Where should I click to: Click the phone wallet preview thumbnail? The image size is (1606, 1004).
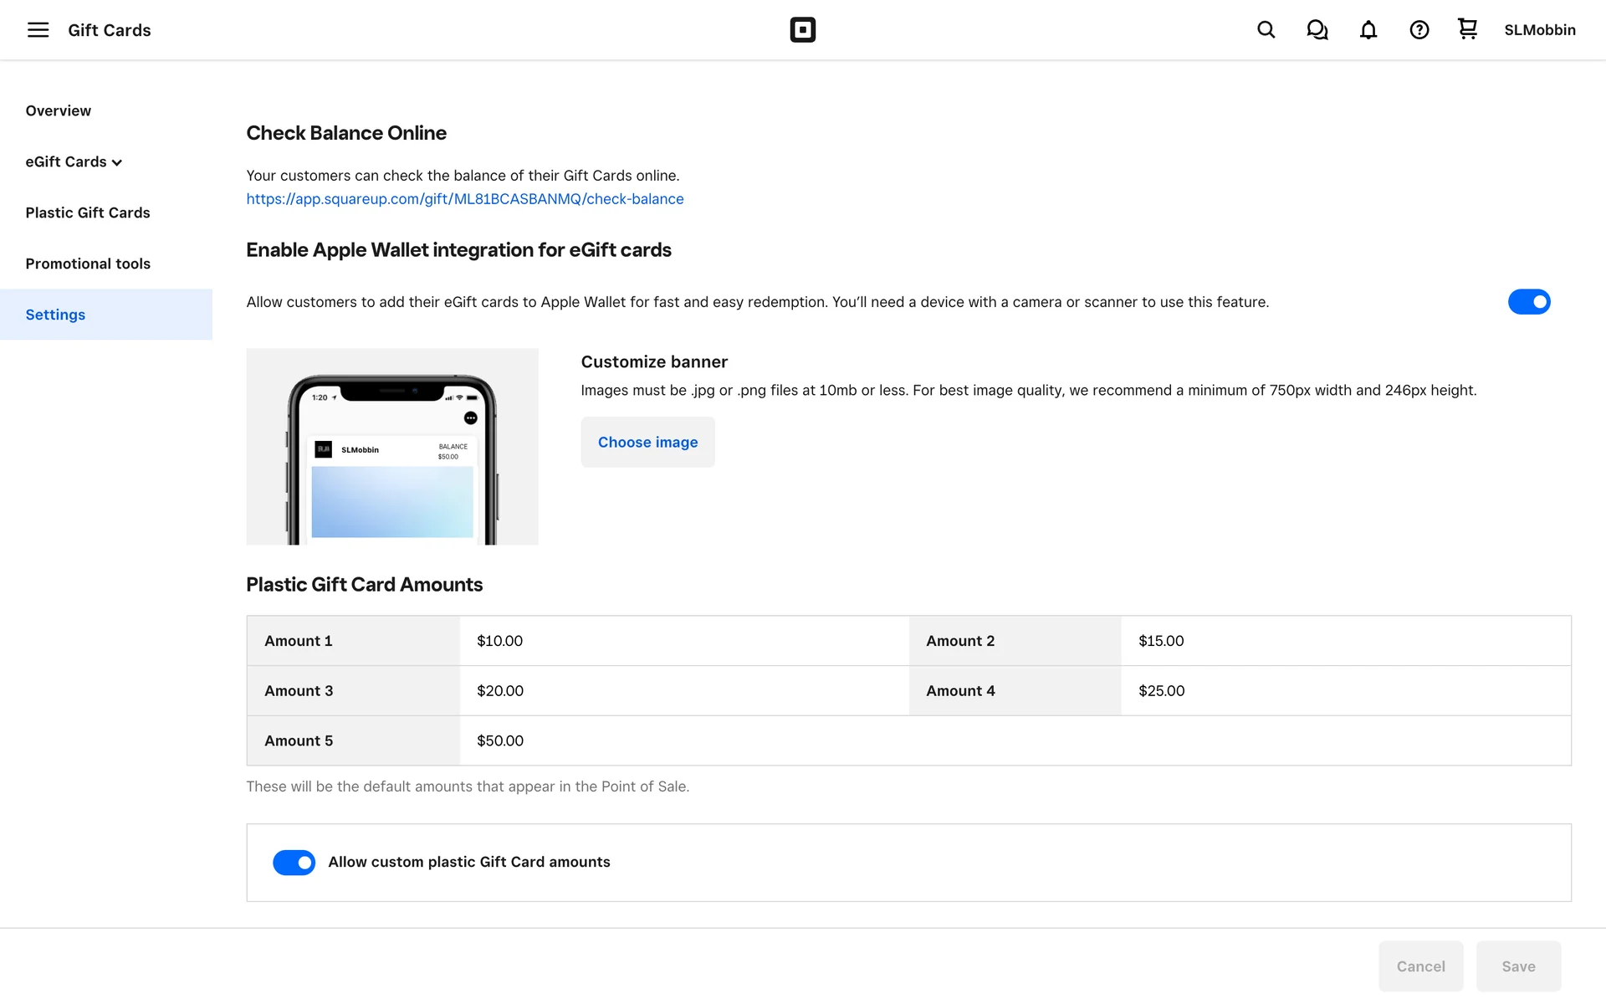click(x=391, y=447)
